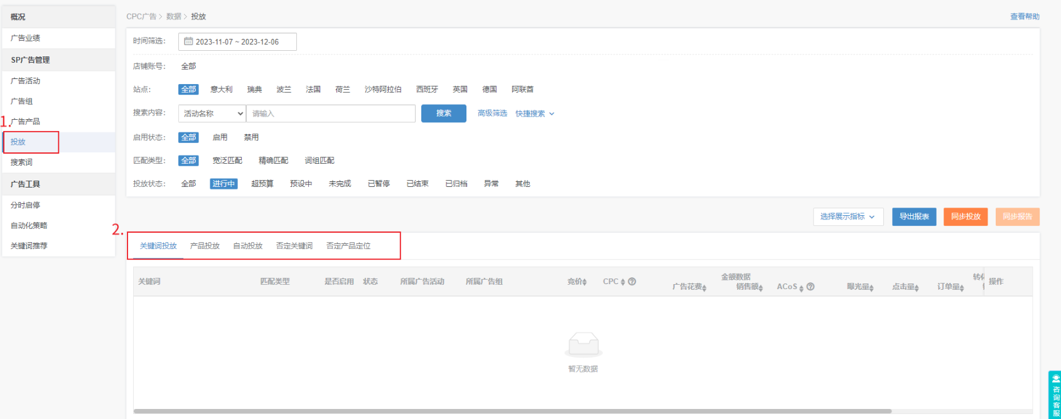Click the horizontal scrollbar below the table
The image size is (1061, 419).
pos(512,411)
